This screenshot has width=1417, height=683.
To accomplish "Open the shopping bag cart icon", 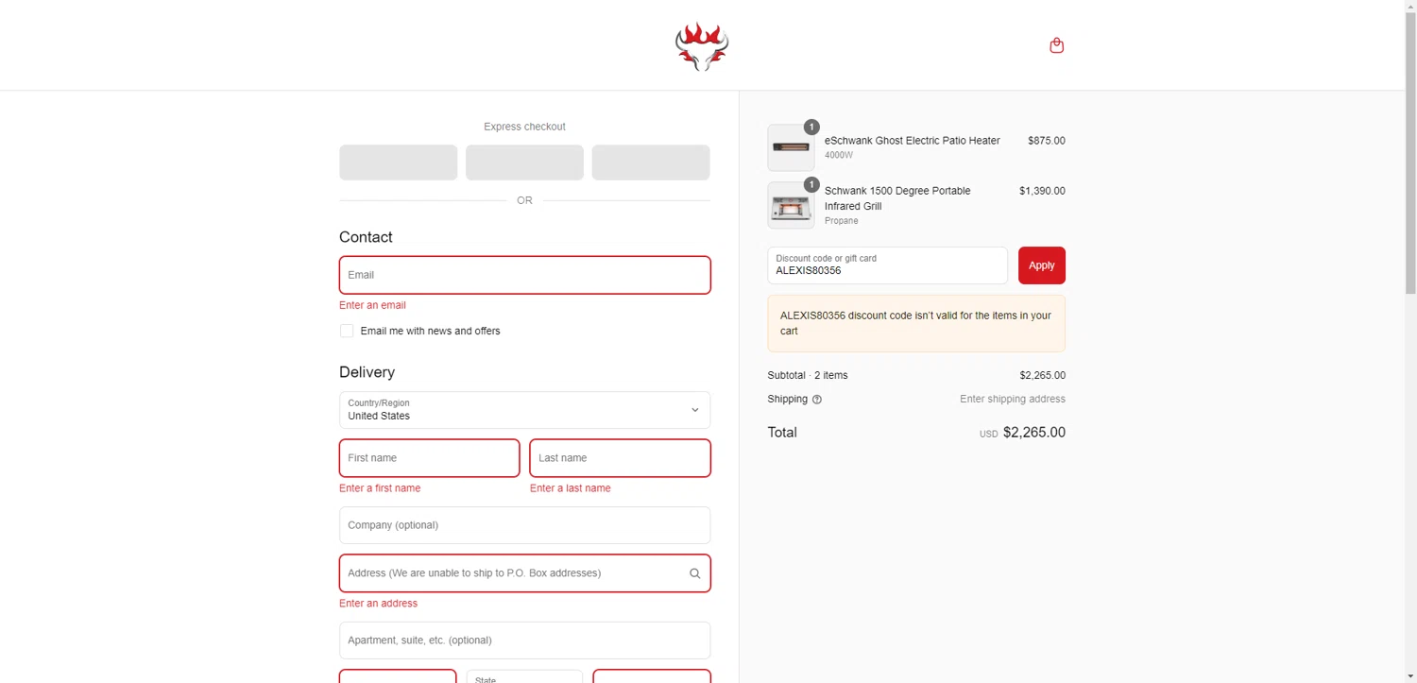I will coord(1056,45).
